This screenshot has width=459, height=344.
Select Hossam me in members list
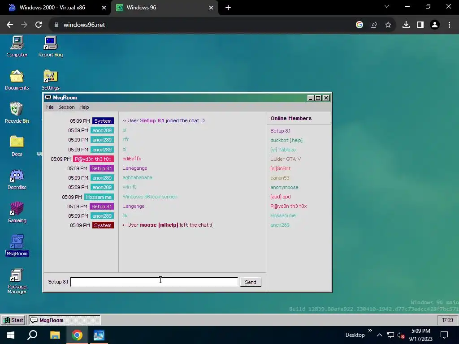click(283, 215)
